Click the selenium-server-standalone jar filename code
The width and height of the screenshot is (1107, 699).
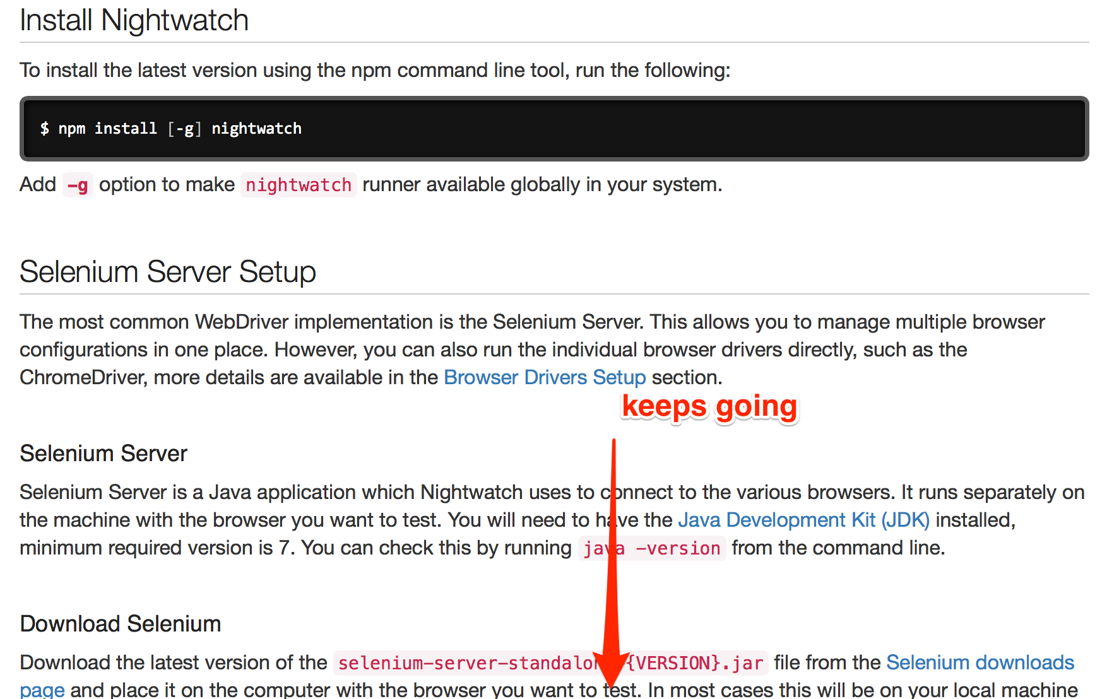[550, 663]
